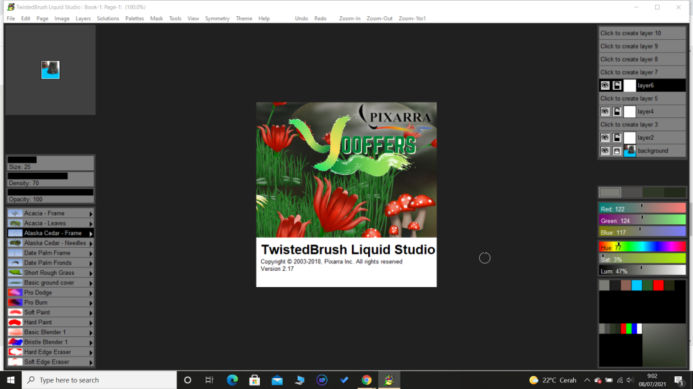Hide layer4 using its eye icon
693x389 pixels.
click(x=605, y=111)
